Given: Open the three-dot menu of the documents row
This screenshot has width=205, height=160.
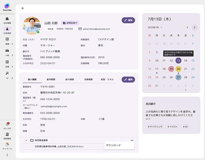Looking at the screenshot, I should point(132,140).
